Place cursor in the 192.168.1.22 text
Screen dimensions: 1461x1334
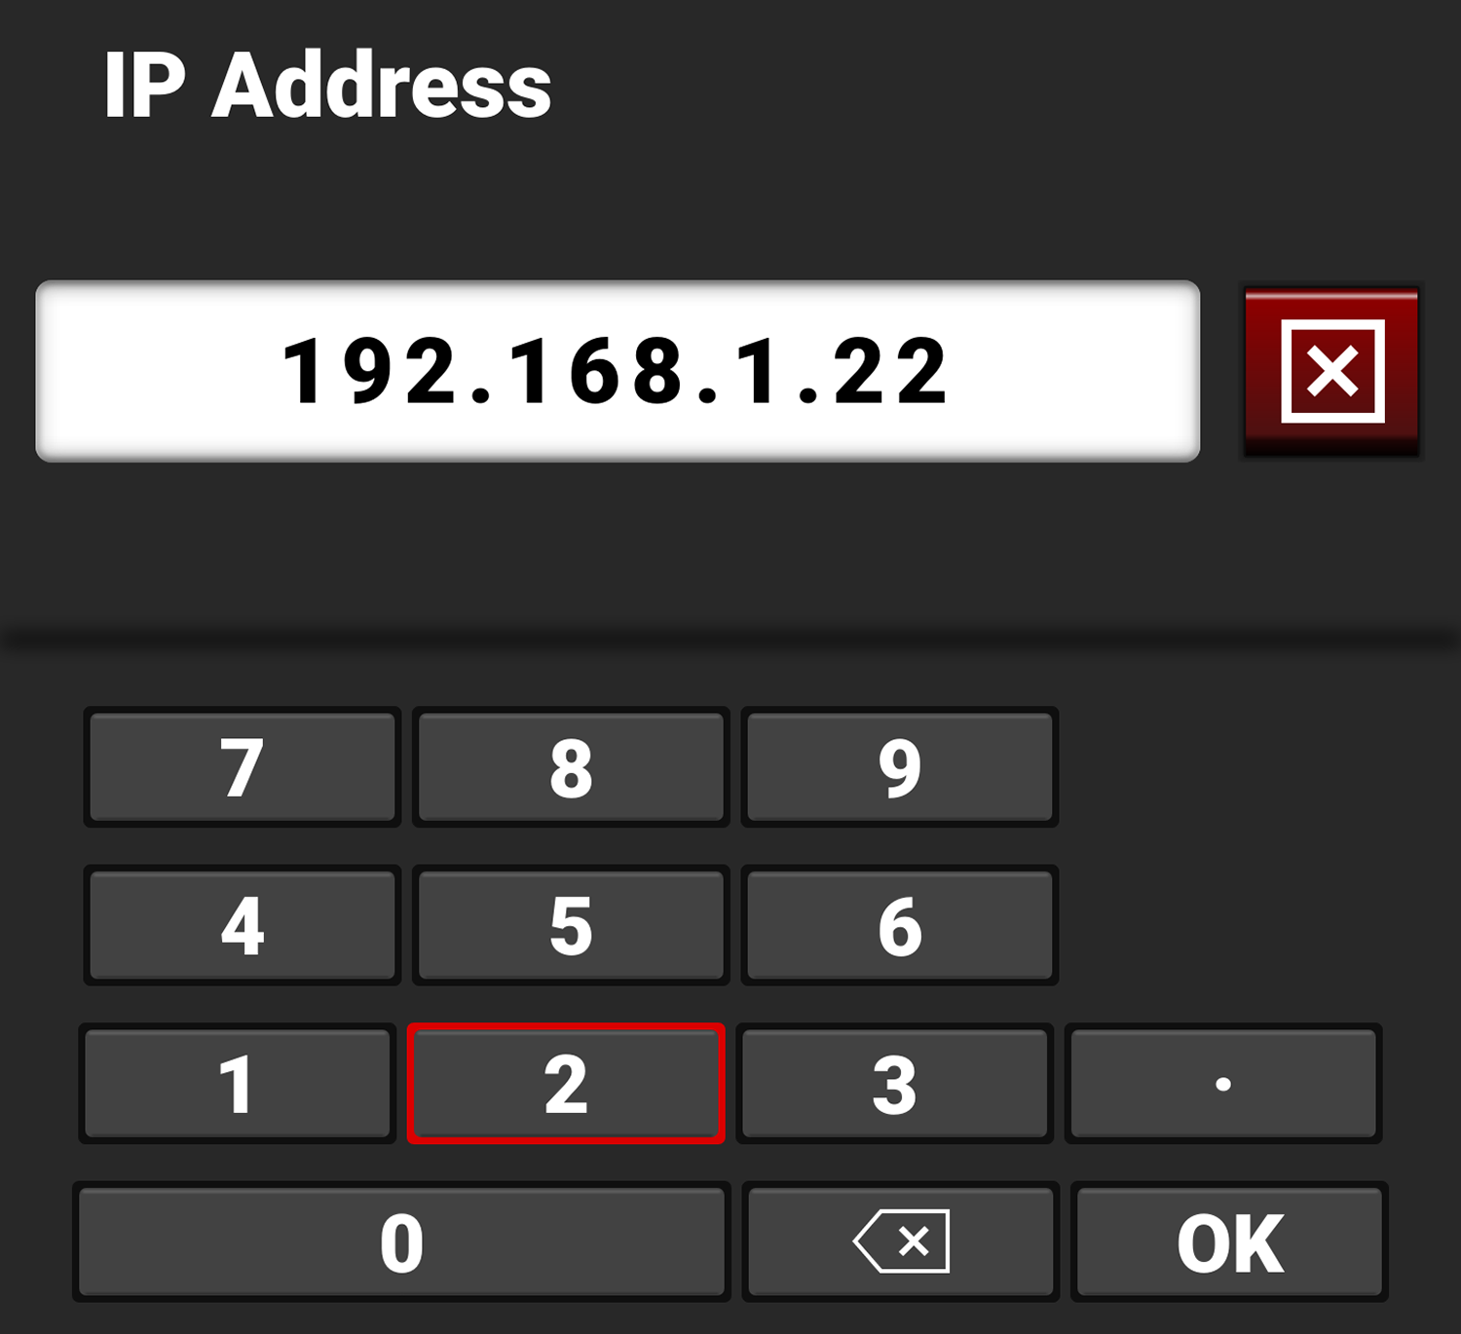(615, 370)
